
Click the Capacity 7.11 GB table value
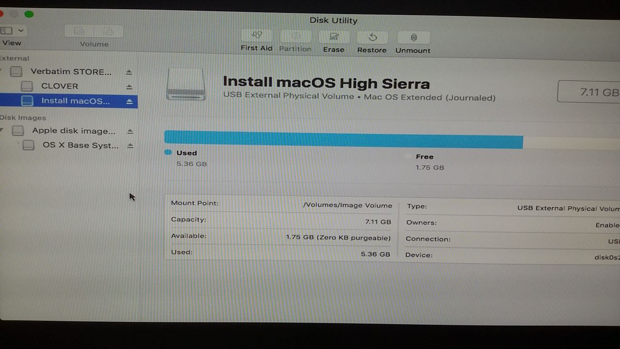[x=378, y=222]
